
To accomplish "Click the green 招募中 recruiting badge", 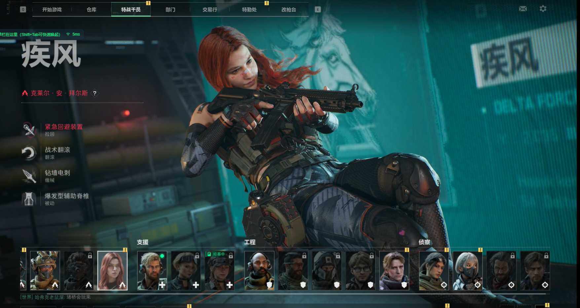I will pyautogui.click(x=216, y=254).
